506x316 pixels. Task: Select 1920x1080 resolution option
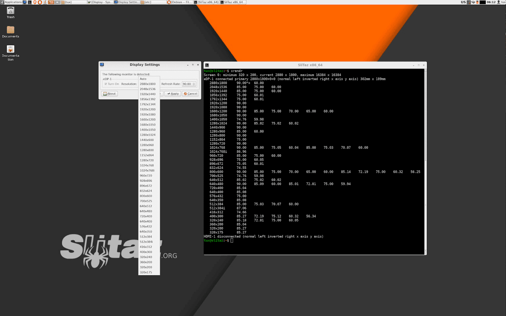tap(149, 114)
